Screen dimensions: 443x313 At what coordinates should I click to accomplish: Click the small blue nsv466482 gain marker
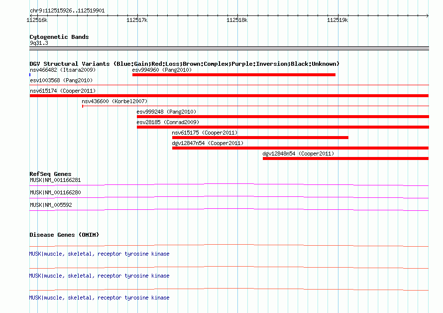point(30,75)
